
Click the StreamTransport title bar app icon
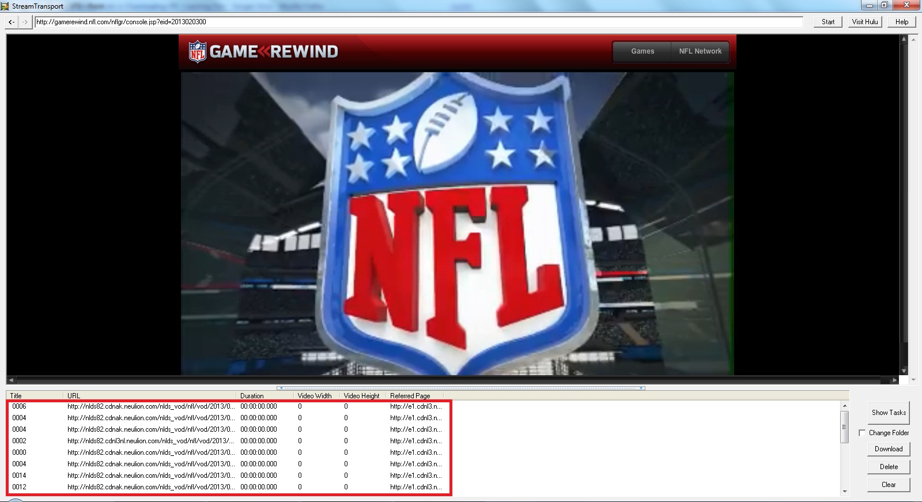[x=5, y=6]
